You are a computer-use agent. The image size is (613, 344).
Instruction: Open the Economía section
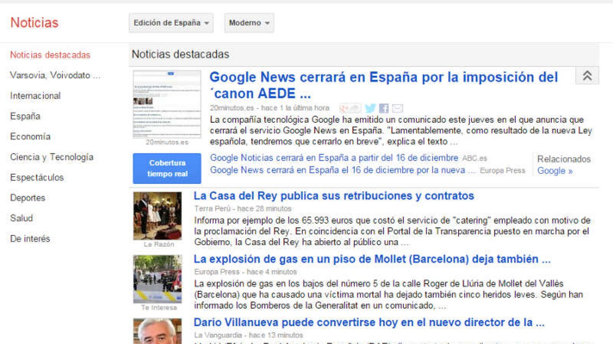pos(30,137)
